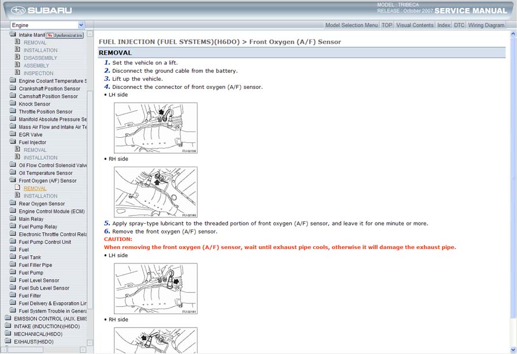
Task: Open the Intake Manifold INSPECTION page
Action: pyautogui.click(x=38, y=73)
